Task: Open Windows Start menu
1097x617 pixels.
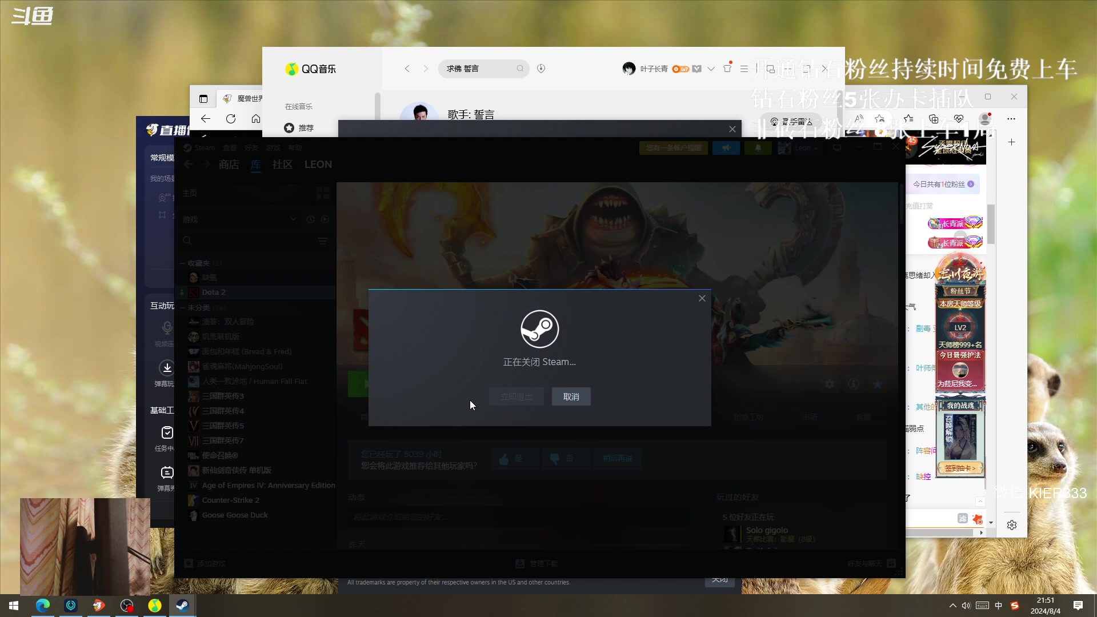Action: tap(14, 606)
